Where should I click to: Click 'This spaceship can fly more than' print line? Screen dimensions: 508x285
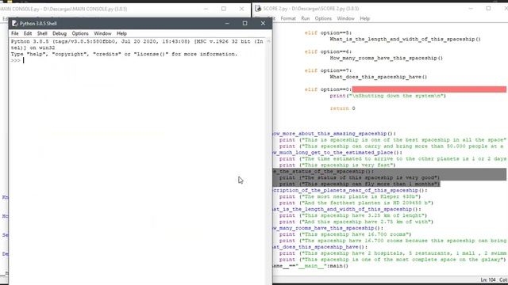pos(360,184)
